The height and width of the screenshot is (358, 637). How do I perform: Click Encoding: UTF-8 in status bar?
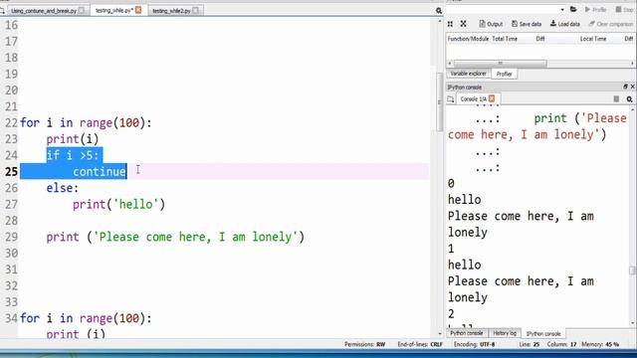474,344
